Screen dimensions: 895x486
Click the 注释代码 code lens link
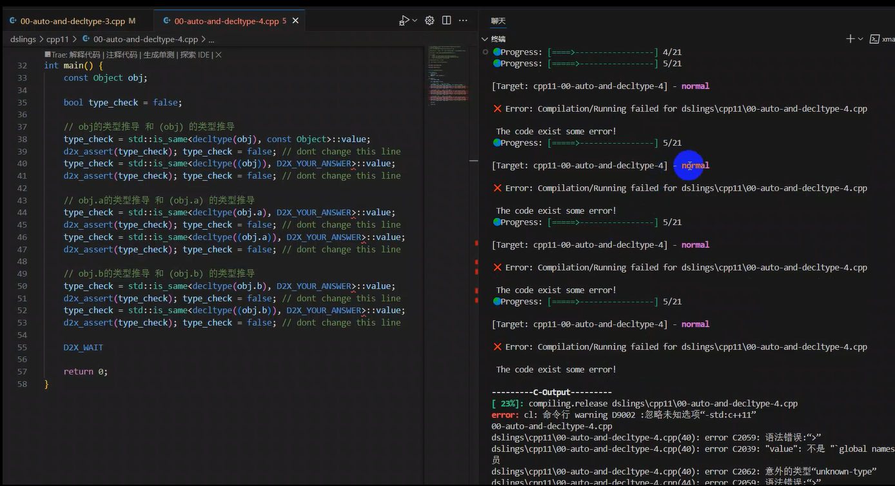(x=122, y=55)
